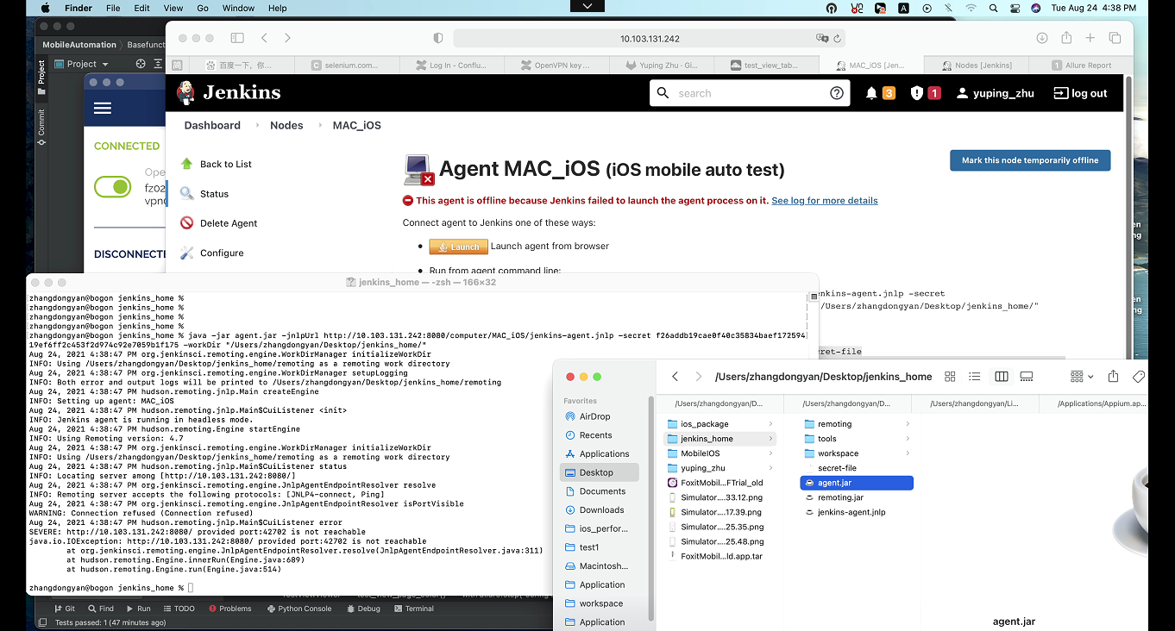Switch to Allure Report Safari tab

1081,65
